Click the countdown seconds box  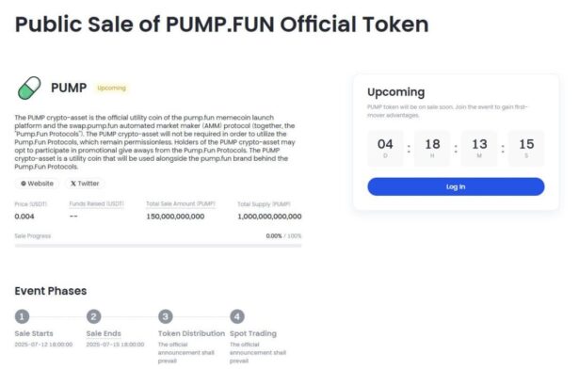coord(526,147)
